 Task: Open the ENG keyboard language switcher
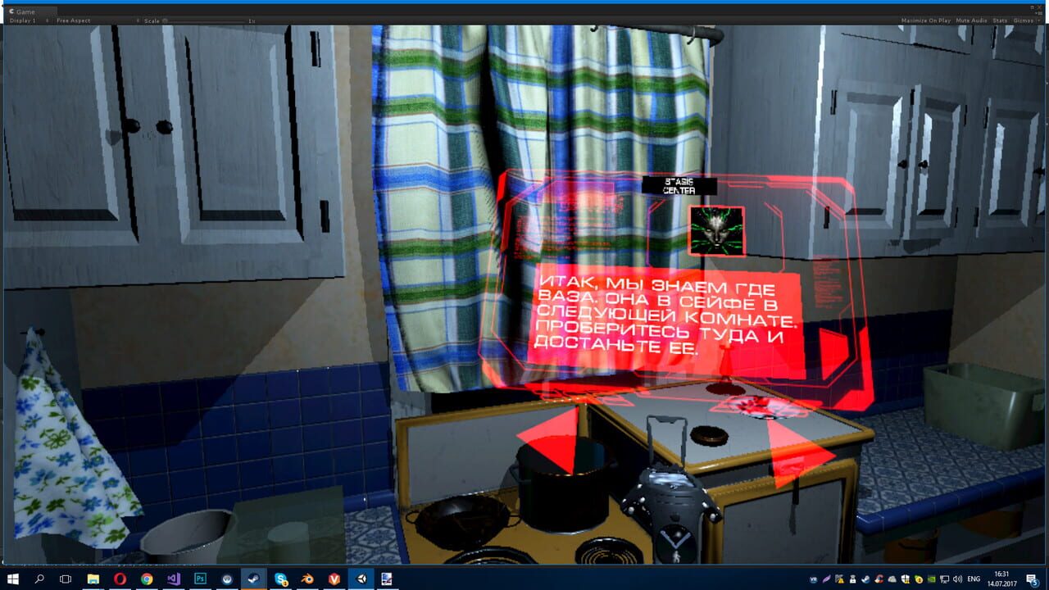point(972,580)
